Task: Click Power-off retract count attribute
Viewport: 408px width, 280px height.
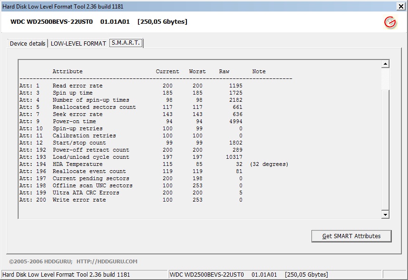Action: pyautogui.click(x=91, y=150)
